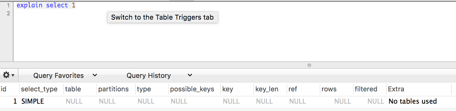
Task: Click the Query Favorites chevron arrow
Action: (95, 75)
